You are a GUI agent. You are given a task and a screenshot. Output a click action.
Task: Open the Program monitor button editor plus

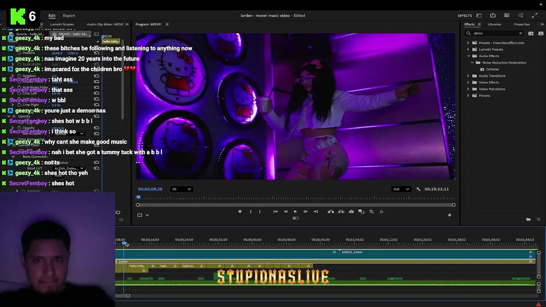point(449,215)
